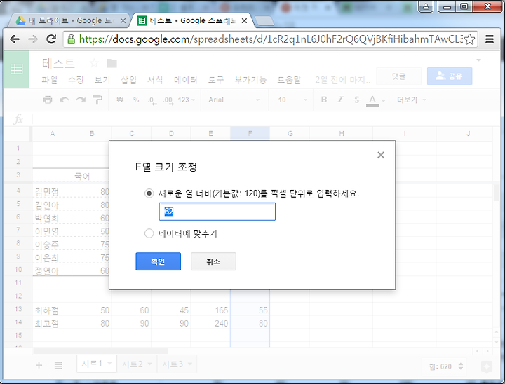Open the 서식 menu

tap(155, 80)
